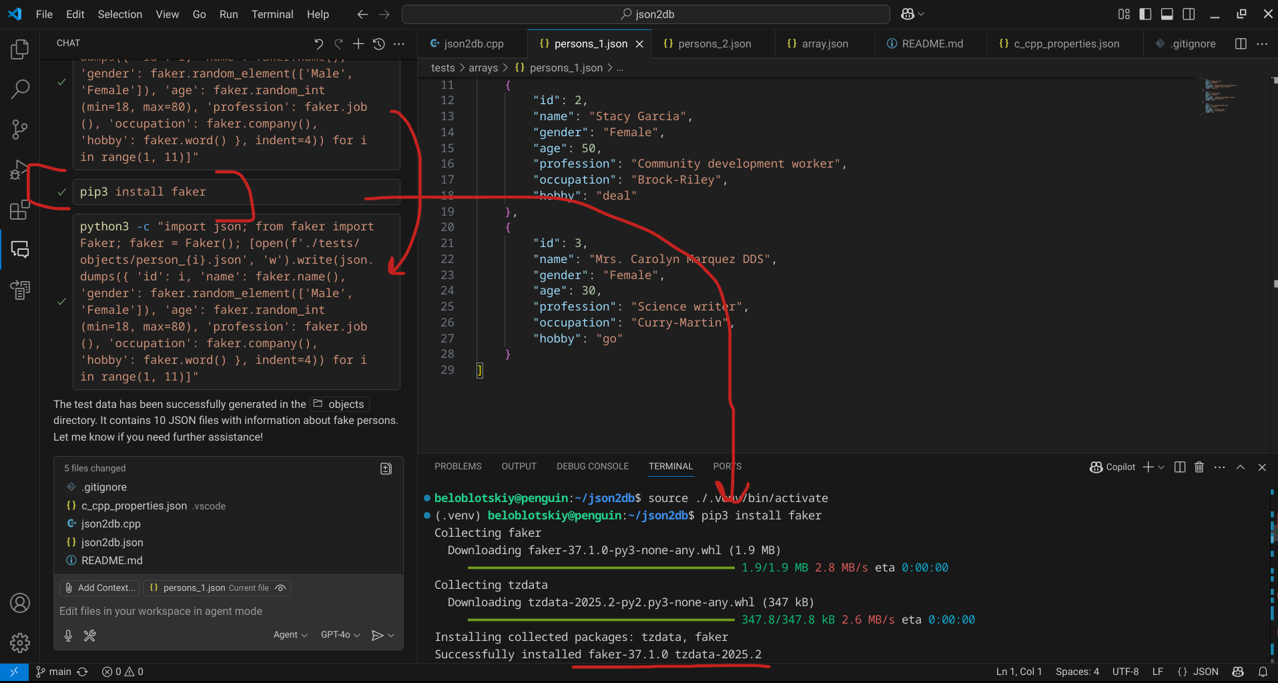Screen dimensions: 1278x683
Task: Click objects directory link in chat
Action: (x=340, y=405)
